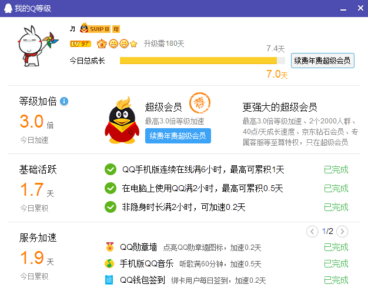
Task: Click the QQ勋章墙 medal icon
Action: (x=109, y=247)
